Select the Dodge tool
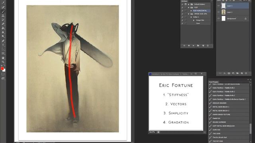255x143 pixels. point(3,37)
